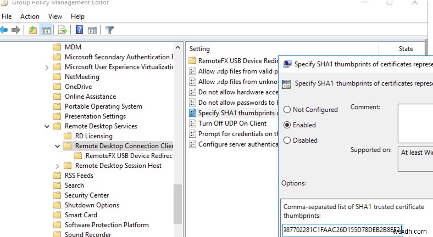The image size is (433, 237).
Task: Click the State column header
Action: pos(406,49)
